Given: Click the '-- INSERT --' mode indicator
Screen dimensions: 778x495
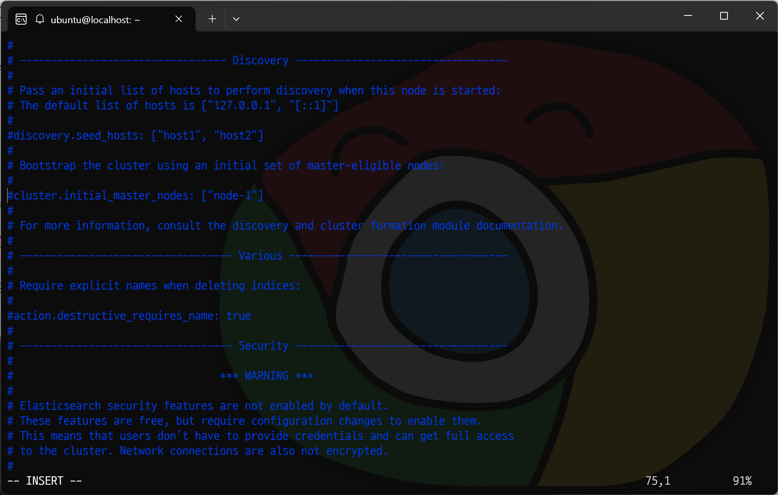Looking at the screenshot, I should [x=45, y=481].
